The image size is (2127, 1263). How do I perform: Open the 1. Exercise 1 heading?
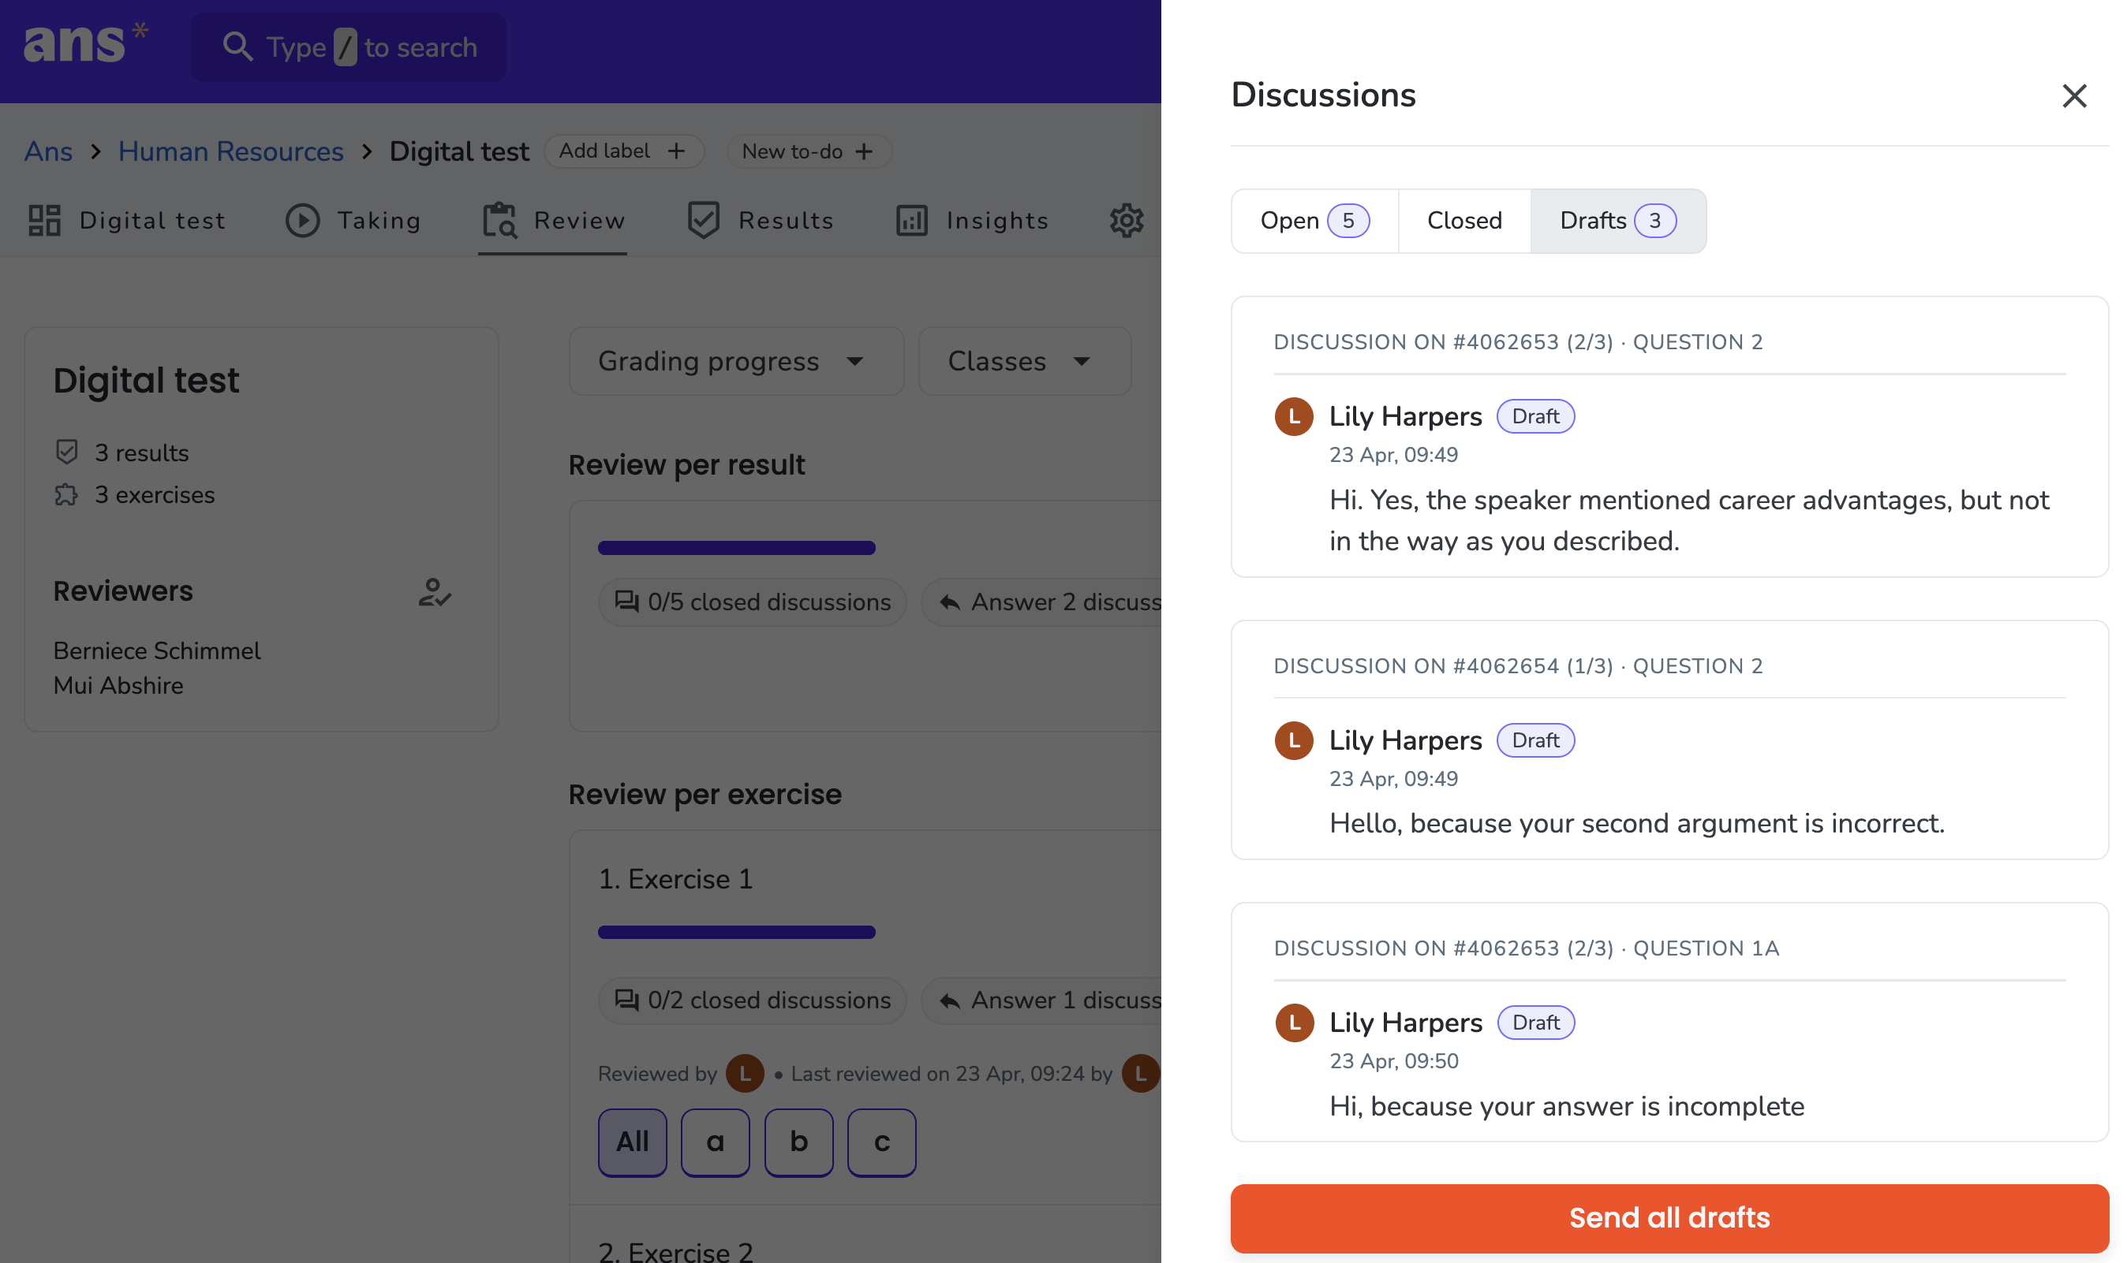coord(675,879)
